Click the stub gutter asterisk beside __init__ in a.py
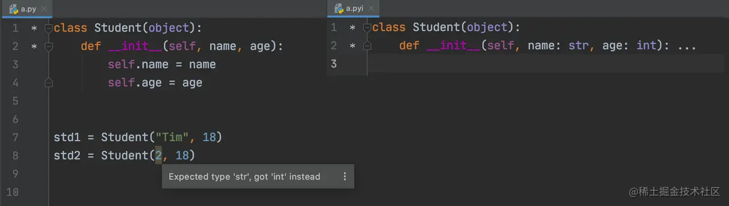 pos(34,47)
